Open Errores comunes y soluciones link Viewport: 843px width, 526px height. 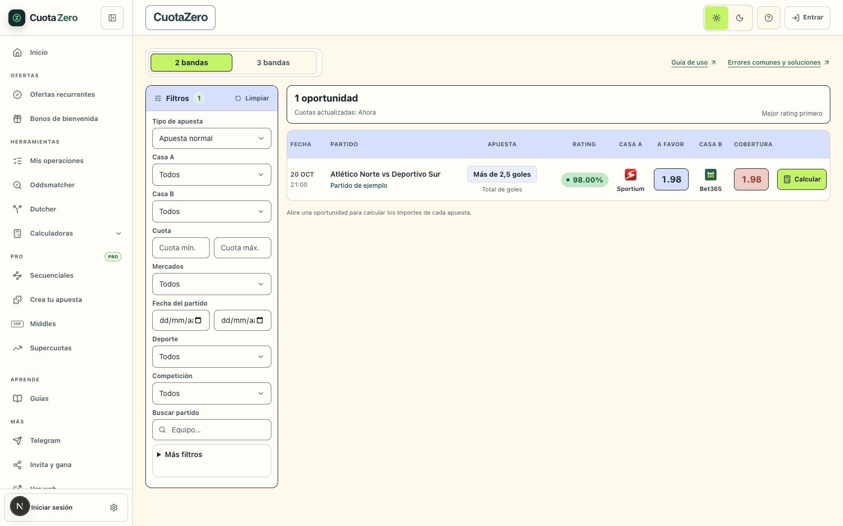click(x=778, y=63)
